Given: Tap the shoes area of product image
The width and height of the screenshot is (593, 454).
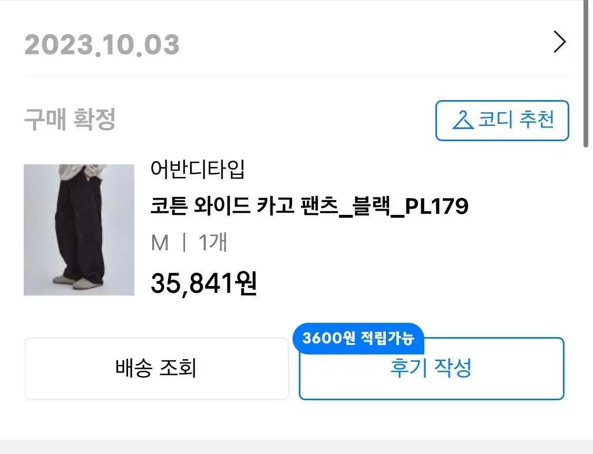Looking at the screenshot, I should click(x=77, y=282).
